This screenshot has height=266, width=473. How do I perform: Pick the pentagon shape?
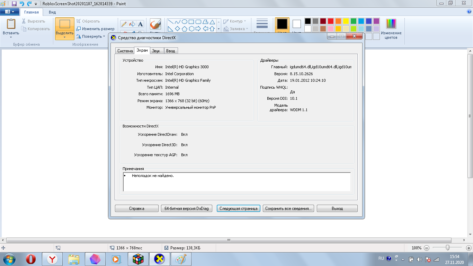(x=185, y=29)
